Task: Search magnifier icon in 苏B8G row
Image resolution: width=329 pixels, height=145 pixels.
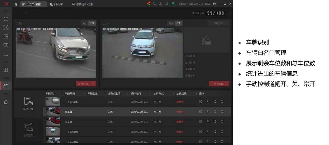Action: 222,102
